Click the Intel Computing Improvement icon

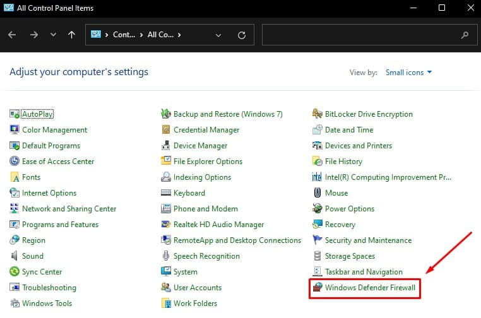click(x=317, y=177)
